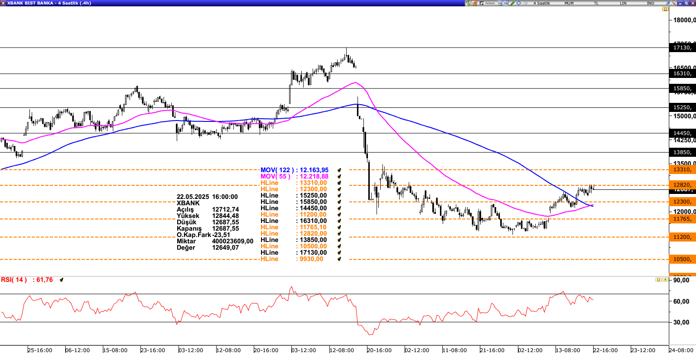Click the blue arrow icon in titlebar
696x353 pixels.
[667, 3]
